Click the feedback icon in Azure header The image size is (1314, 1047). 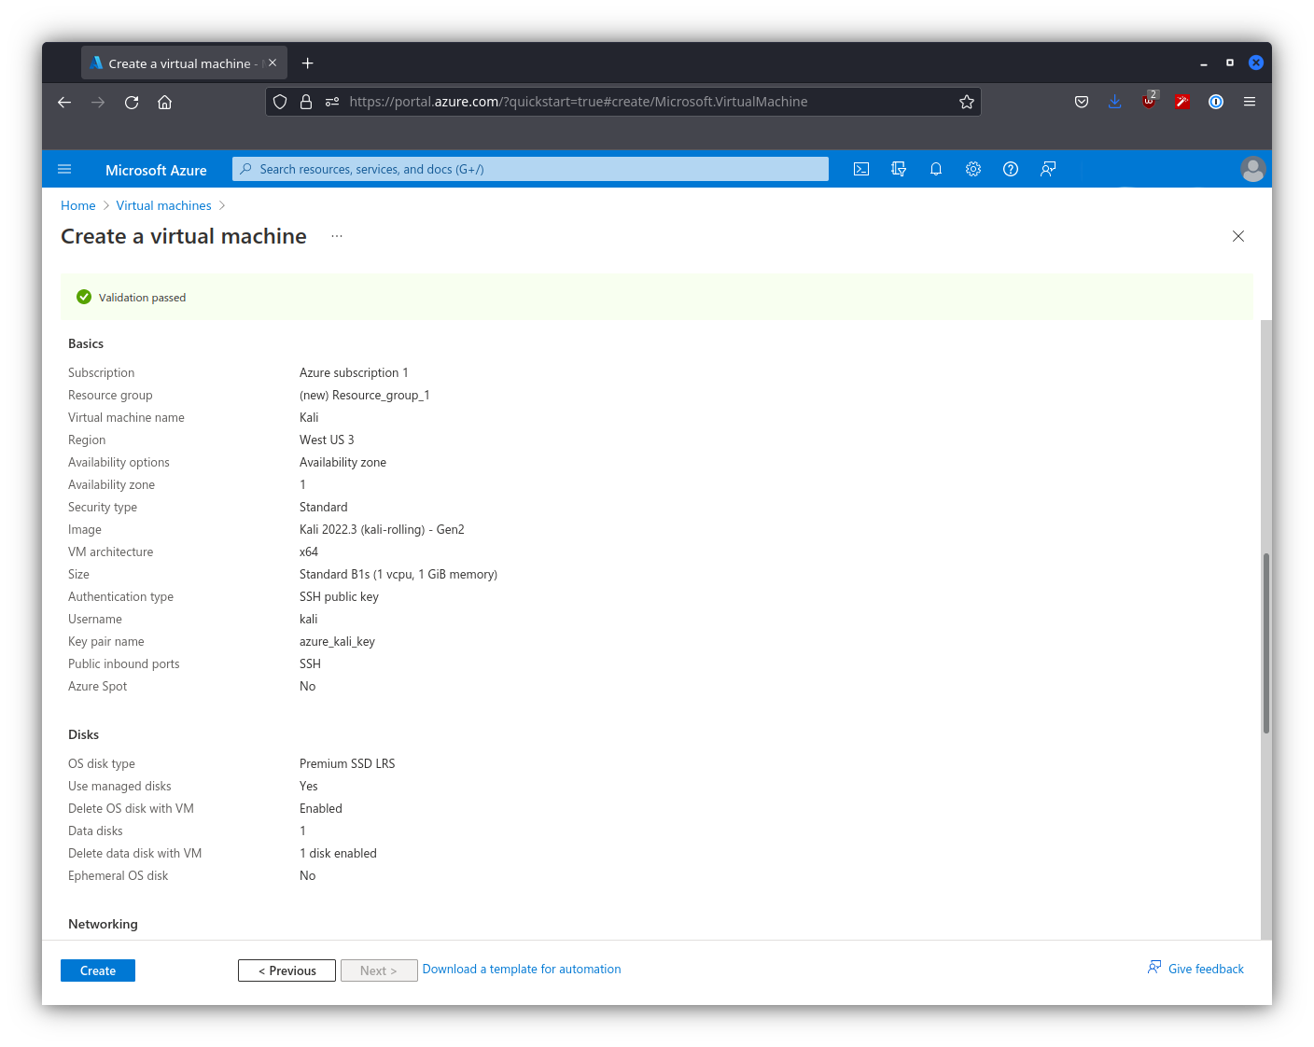1048,169
